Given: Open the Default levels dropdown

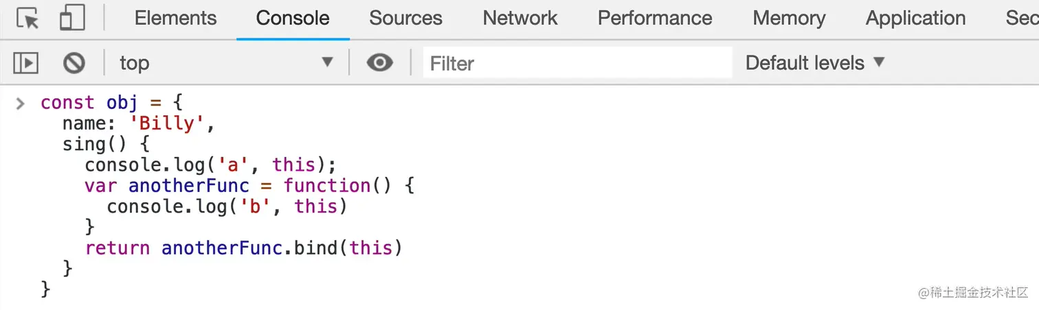Looking at the screenshot, I should (x=814, y=63).
